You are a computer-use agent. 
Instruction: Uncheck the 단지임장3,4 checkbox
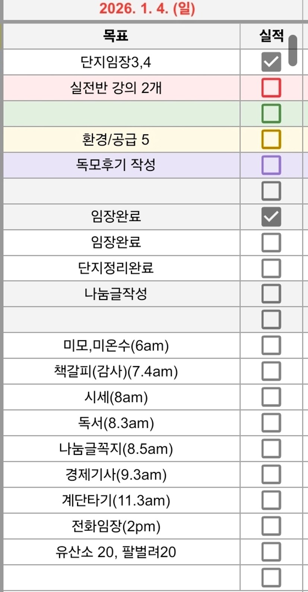pos(271,62)
